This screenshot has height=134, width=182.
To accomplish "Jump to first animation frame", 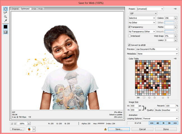I will coord(152,123).
